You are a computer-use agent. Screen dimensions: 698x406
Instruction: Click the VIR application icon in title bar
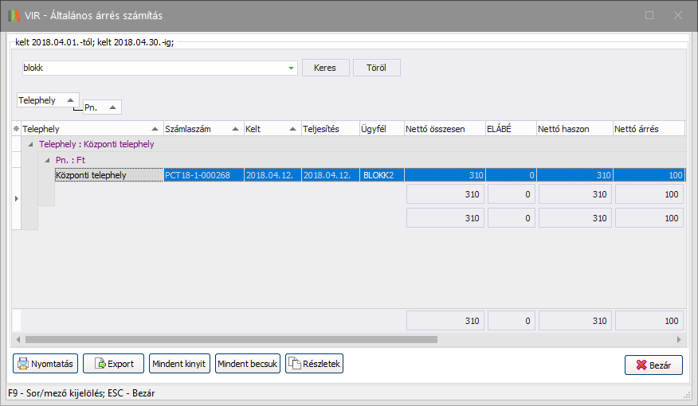(14, 15)
